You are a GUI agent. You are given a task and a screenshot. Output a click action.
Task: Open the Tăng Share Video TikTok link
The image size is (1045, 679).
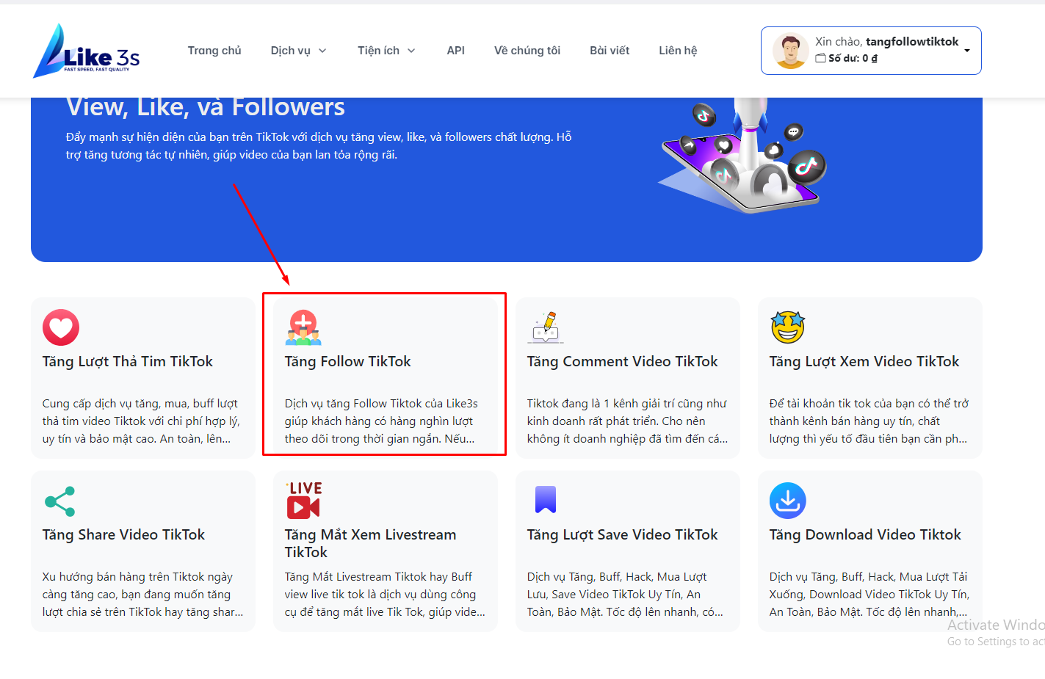point(123,534)
